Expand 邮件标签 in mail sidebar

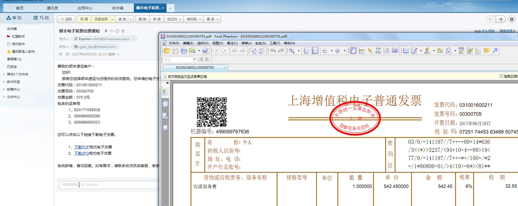click(x=4, y=82)
